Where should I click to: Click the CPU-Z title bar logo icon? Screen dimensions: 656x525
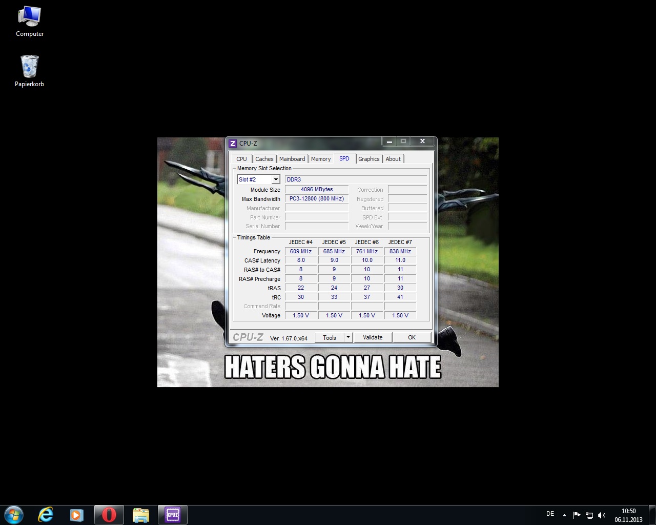pos(233,144)
